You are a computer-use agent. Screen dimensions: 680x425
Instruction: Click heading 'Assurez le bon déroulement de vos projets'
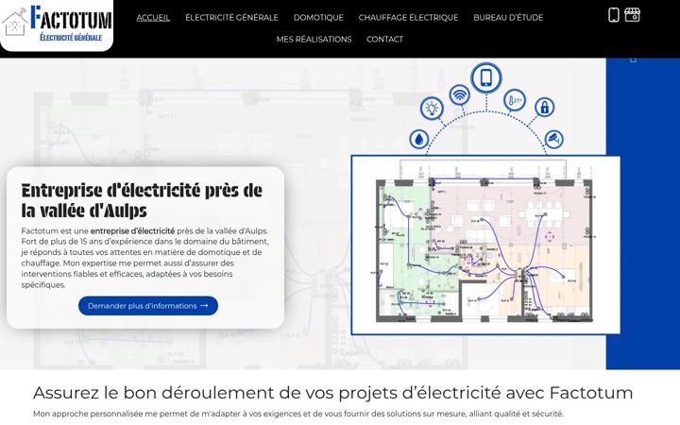coord(332,393)
